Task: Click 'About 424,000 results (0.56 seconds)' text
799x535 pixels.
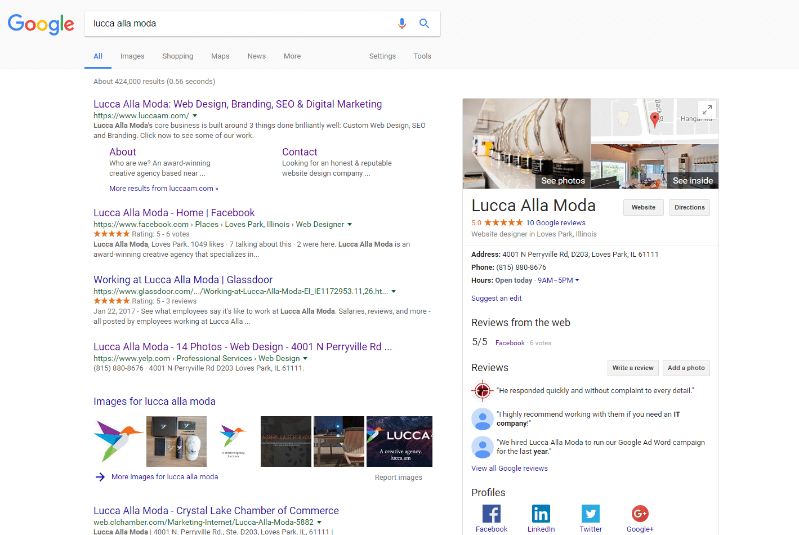Action: click(154, 82)
